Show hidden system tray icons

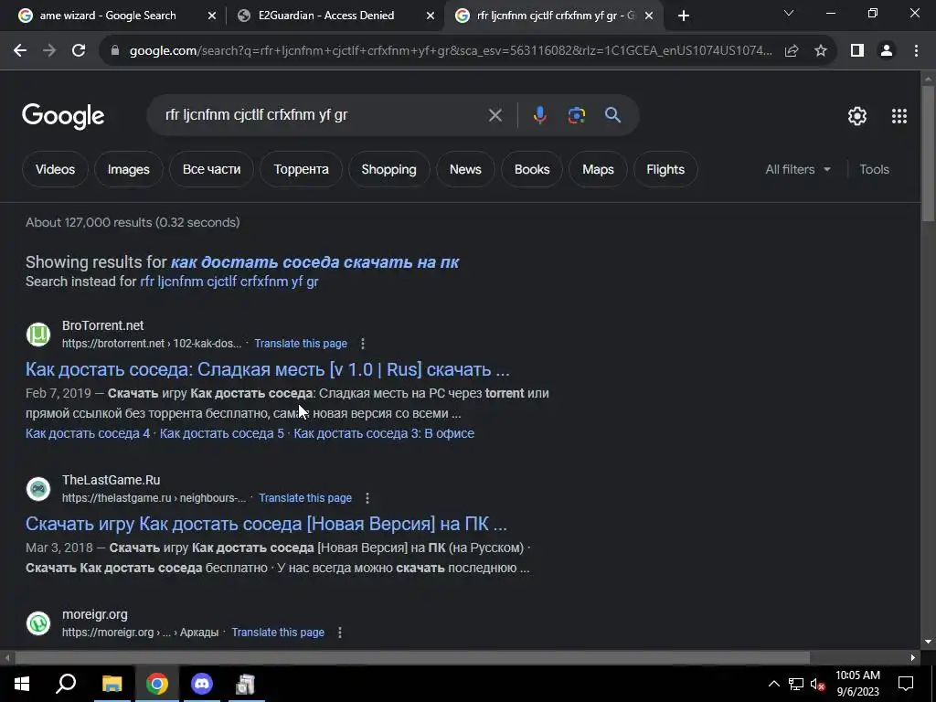(x=773, y=684)
